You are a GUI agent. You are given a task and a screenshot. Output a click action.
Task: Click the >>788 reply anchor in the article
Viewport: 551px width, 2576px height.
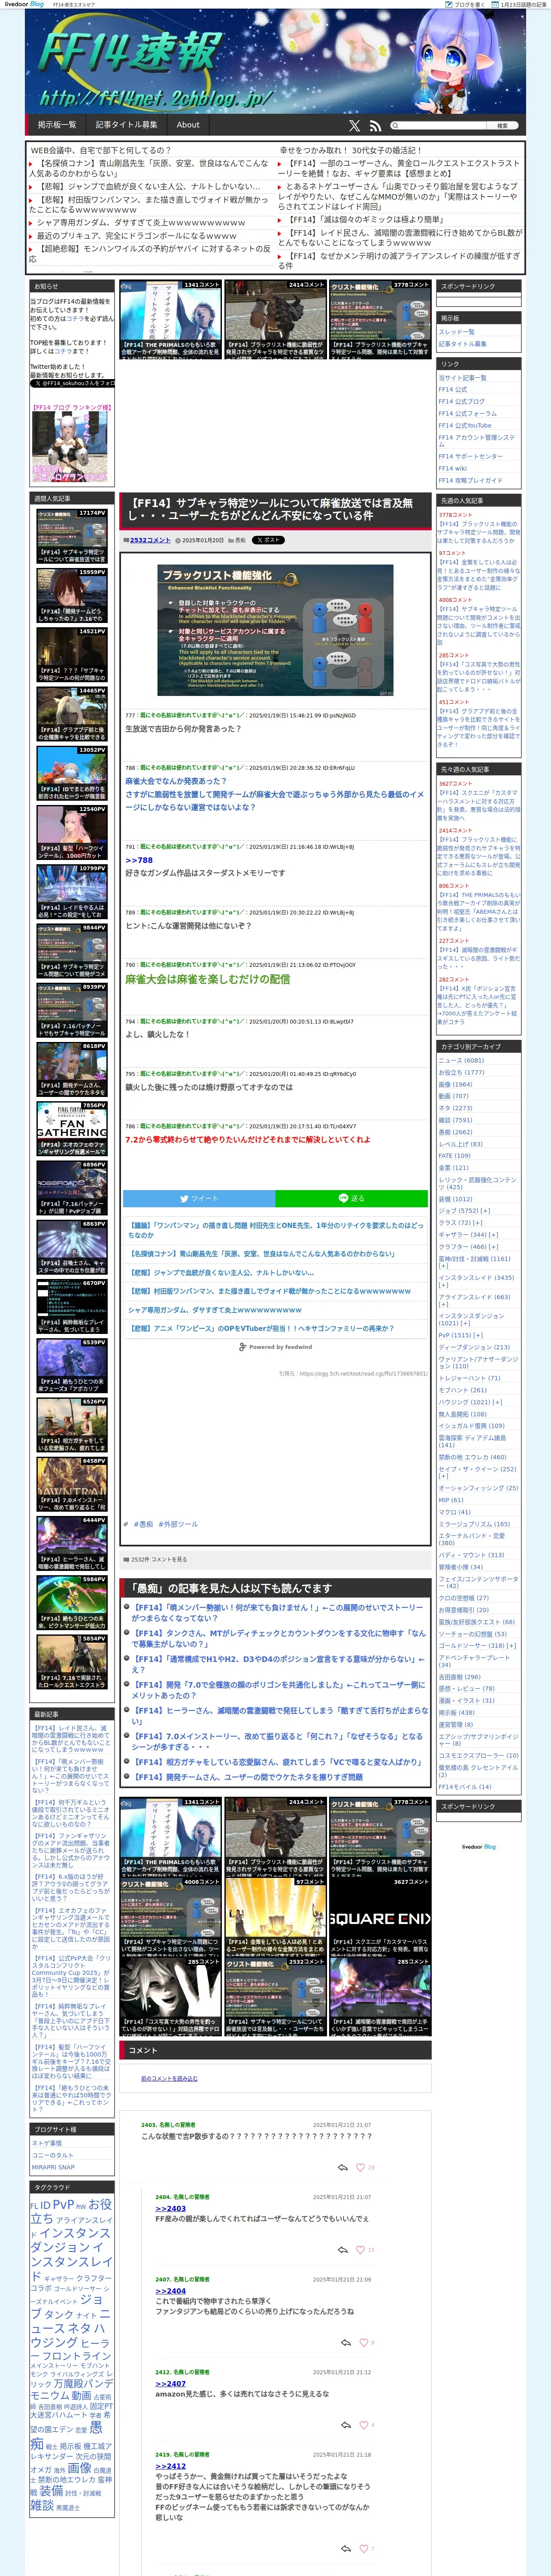click(x=139, y=860)
